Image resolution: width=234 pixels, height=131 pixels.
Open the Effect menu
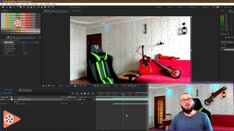coord(27,4)
